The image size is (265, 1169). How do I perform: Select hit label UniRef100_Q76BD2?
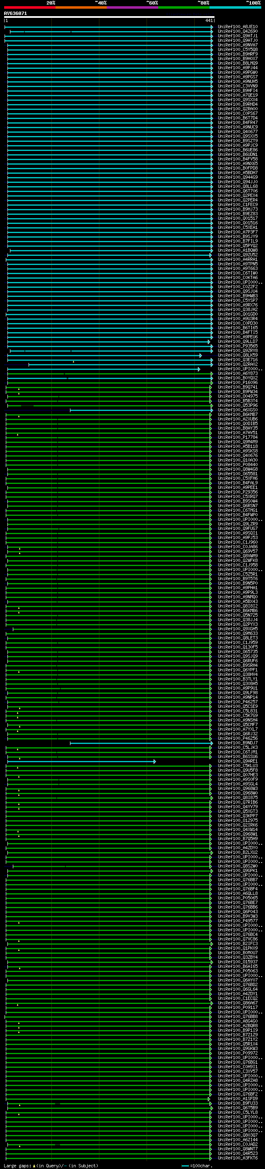click(238, 985)
